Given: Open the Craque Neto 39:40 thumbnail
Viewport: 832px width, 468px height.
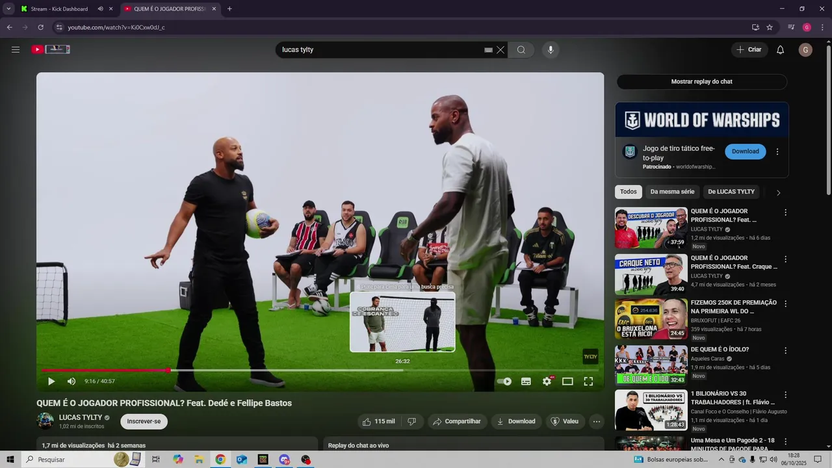Looking at the screenshot, I should point(651,274).
